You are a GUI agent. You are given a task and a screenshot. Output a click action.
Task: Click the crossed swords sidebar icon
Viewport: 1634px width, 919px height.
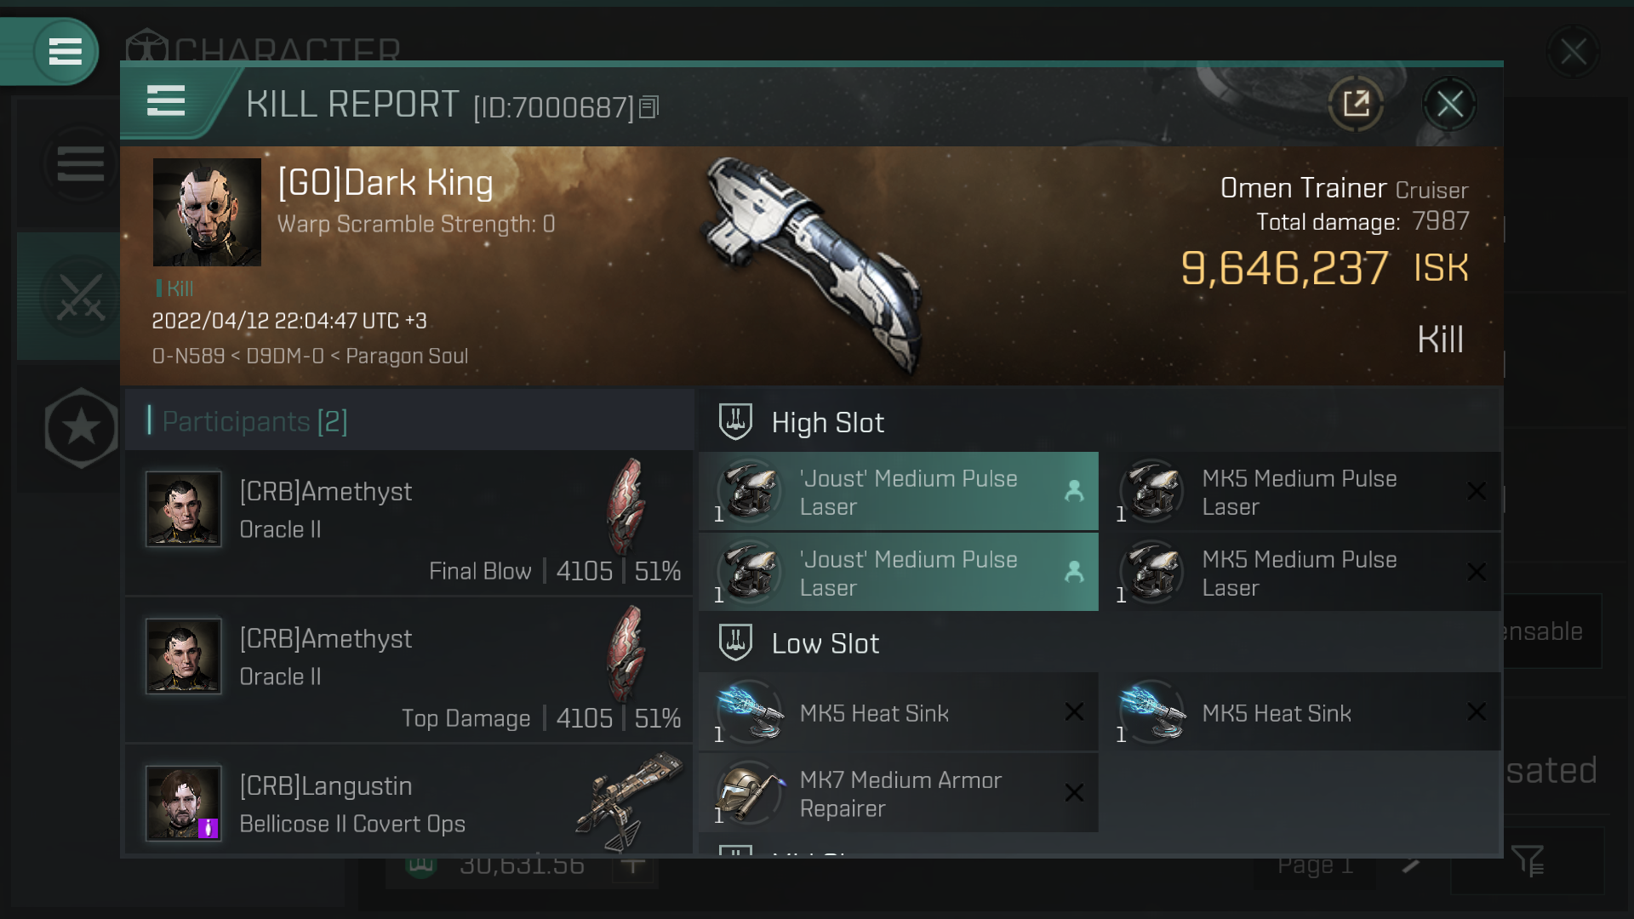[x=81, y=296]
